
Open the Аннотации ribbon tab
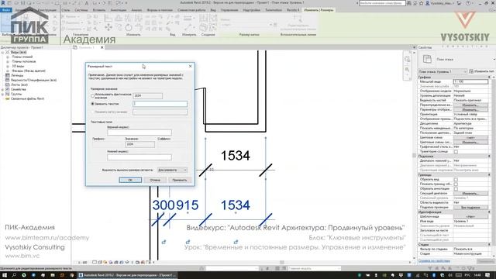pyautogui.click(x=119, y=10)
